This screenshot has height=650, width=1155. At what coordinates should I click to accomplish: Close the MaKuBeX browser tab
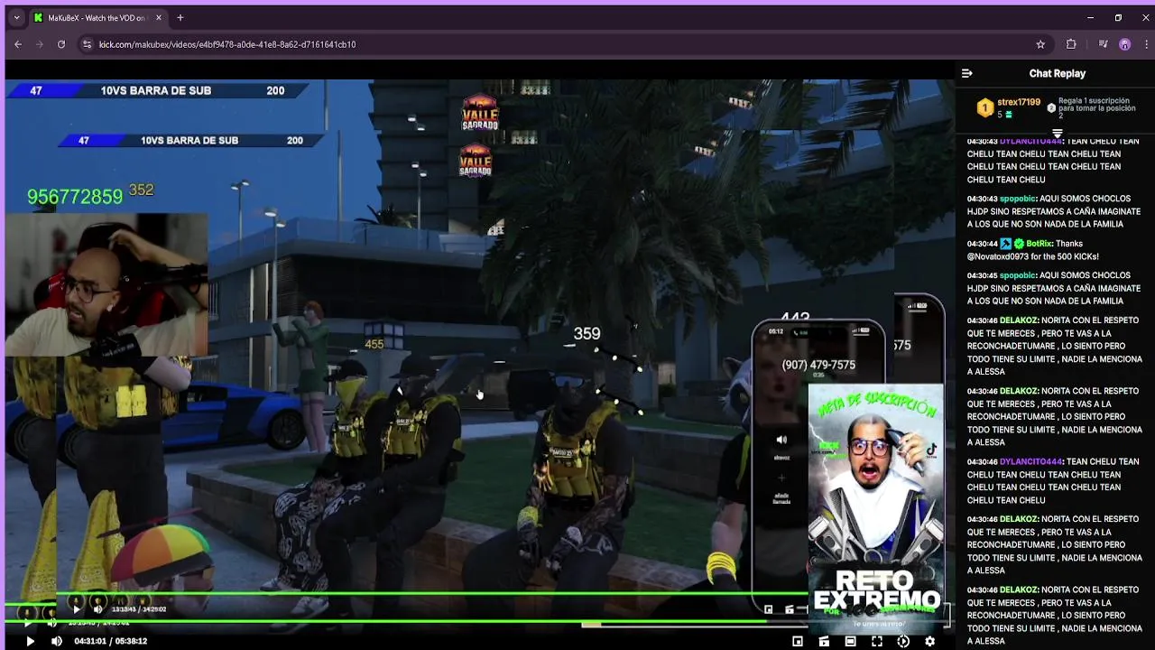tap(159, 17)
